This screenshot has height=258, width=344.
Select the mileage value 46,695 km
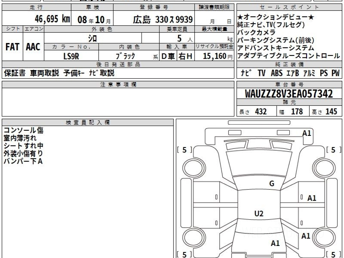[52, 19]
